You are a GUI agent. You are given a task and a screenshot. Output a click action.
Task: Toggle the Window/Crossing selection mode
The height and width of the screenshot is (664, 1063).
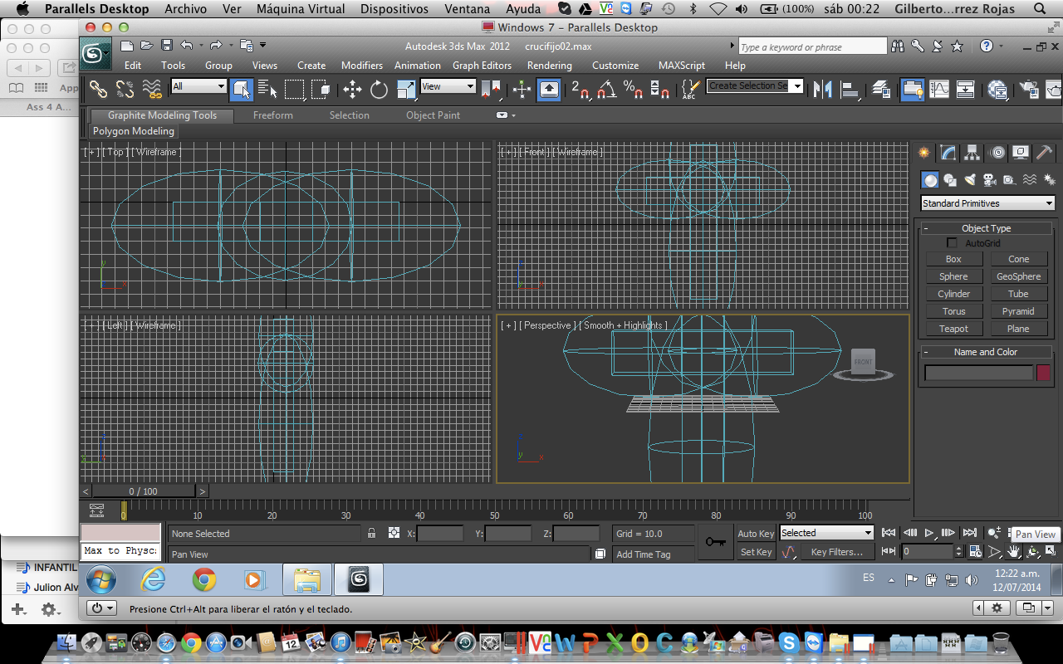click(321, 88)
